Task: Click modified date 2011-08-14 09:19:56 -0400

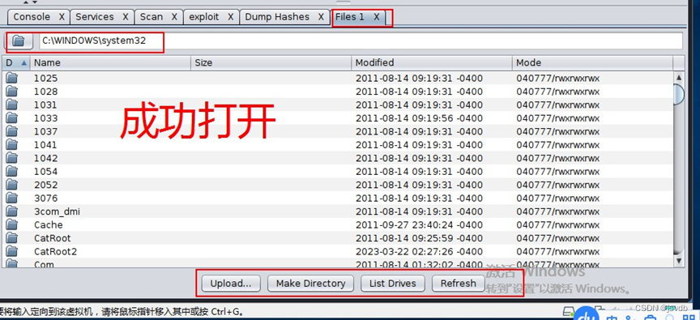Action: 419,118
